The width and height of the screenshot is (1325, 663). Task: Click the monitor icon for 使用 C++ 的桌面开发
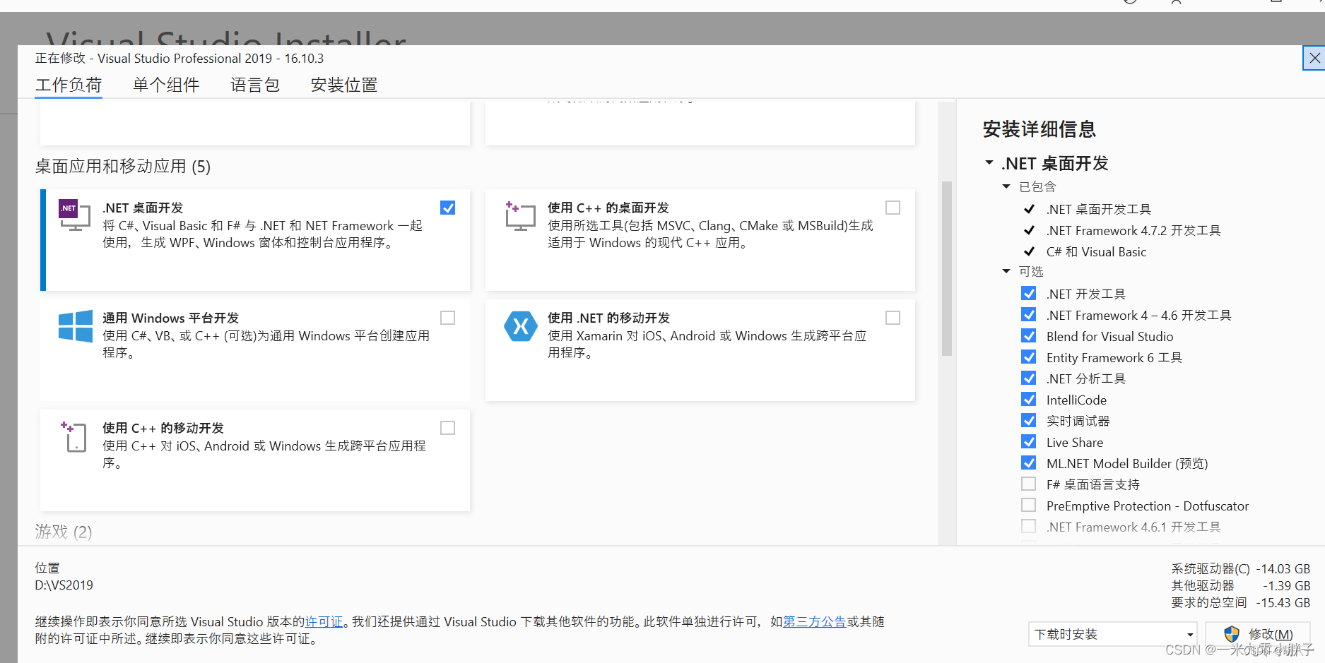tap(521, 215)
